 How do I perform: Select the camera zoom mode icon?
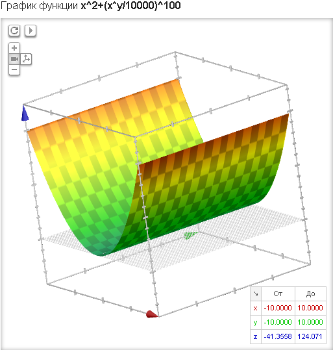point(14,59)
